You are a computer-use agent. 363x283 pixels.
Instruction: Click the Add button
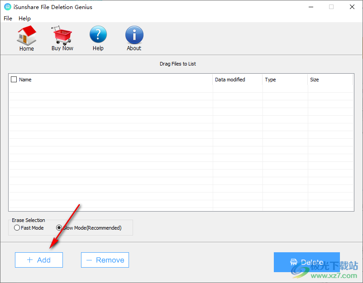[39, 260]
